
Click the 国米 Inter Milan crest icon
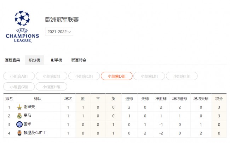(x=19, y=125)
